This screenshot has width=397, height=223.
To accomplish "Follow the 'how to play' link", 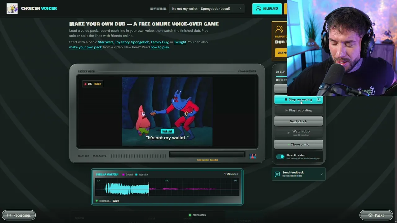I will (160, 47).
